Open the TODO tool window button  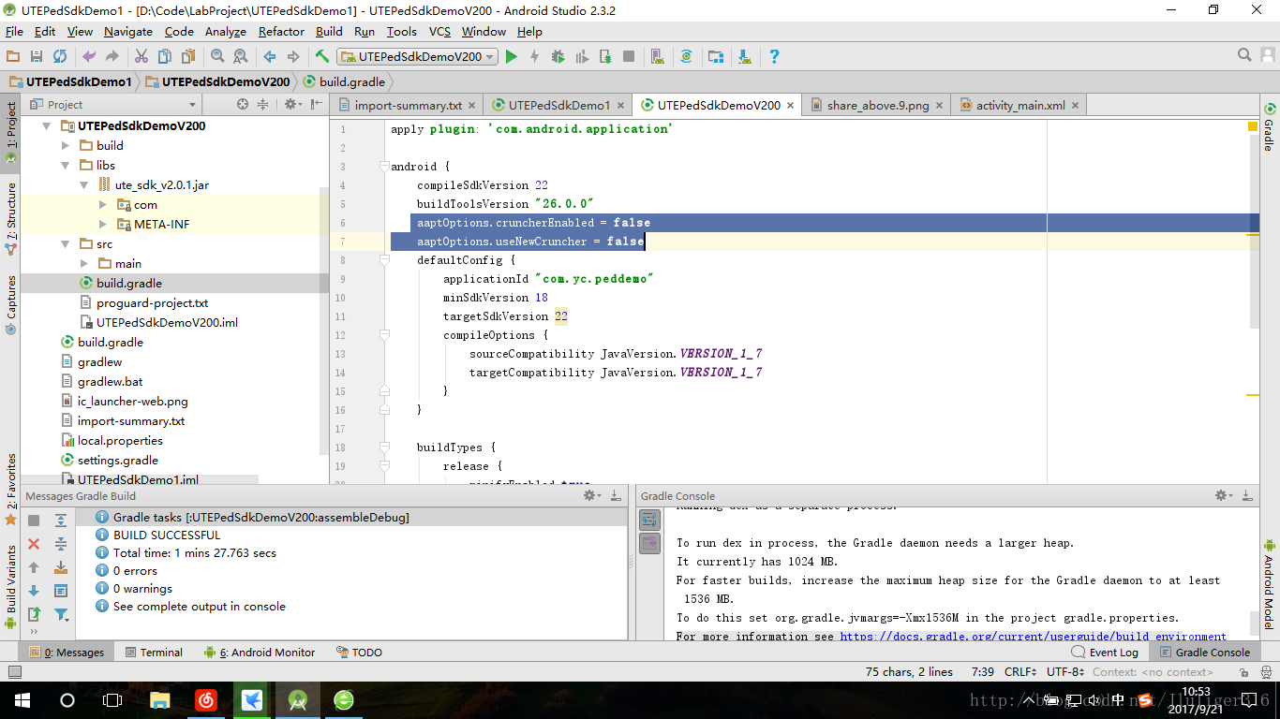point(358,653)
